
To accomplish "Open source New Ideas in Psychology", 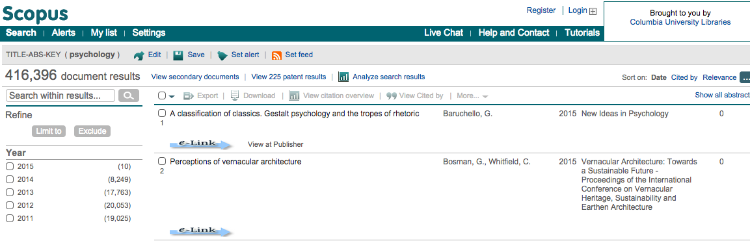I will (x=624, y=114).
